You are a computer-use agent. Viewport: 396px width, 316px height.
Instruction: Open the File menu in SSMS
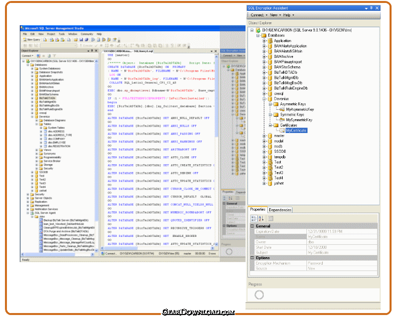[25, 34]
